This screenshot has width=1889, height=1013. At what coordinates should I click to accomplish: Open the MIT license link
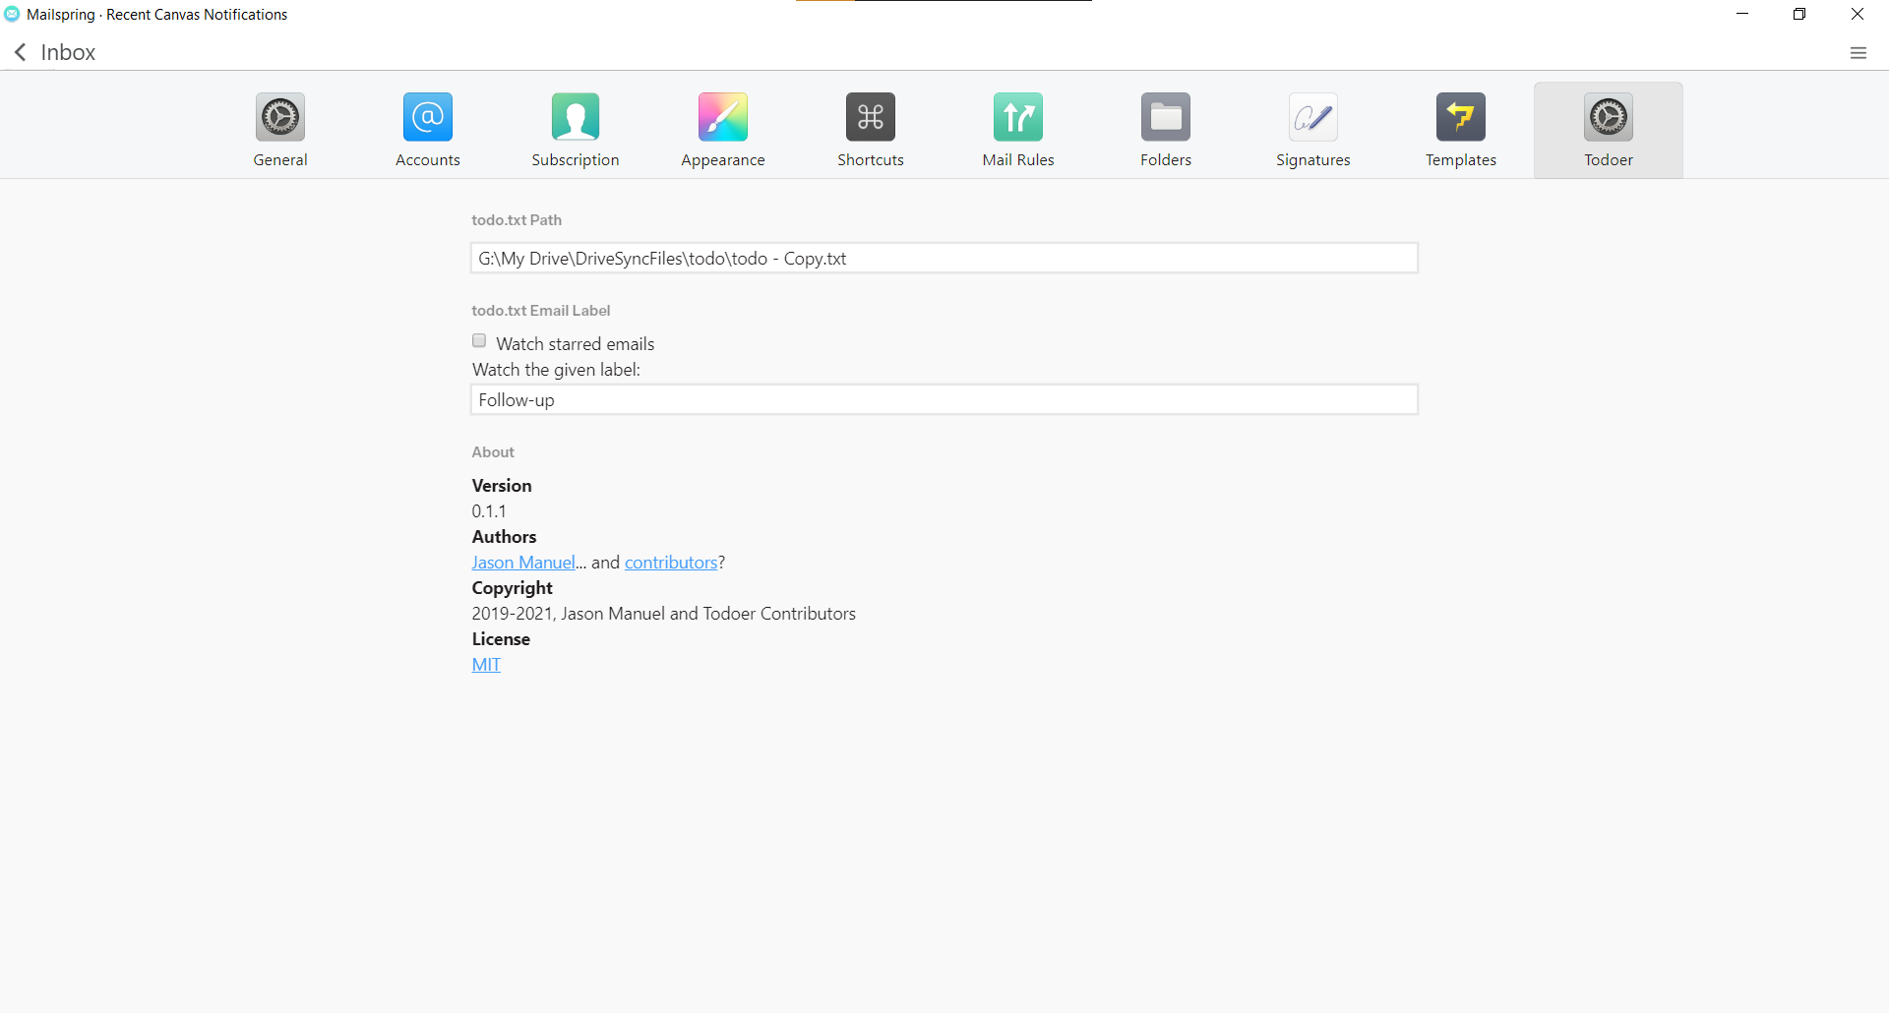(x=486, y=665)
